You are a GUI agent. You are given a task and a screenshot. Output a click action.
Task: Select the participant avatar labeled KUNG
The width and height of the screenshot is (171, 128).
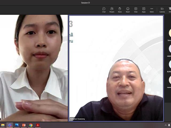(170, 65)
